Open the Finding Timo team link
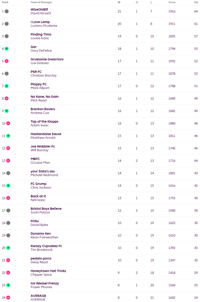The image size is (200, 302). (x=41, y=34)
